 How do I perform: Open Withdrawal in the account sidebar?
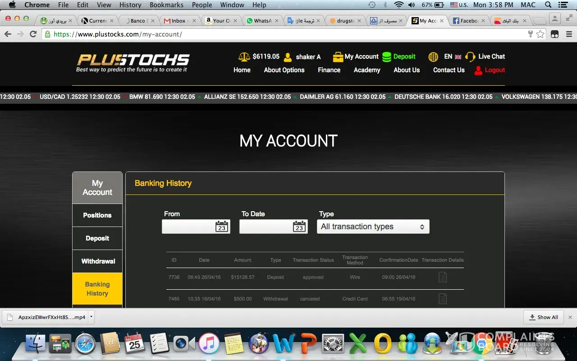click(97, 261)
